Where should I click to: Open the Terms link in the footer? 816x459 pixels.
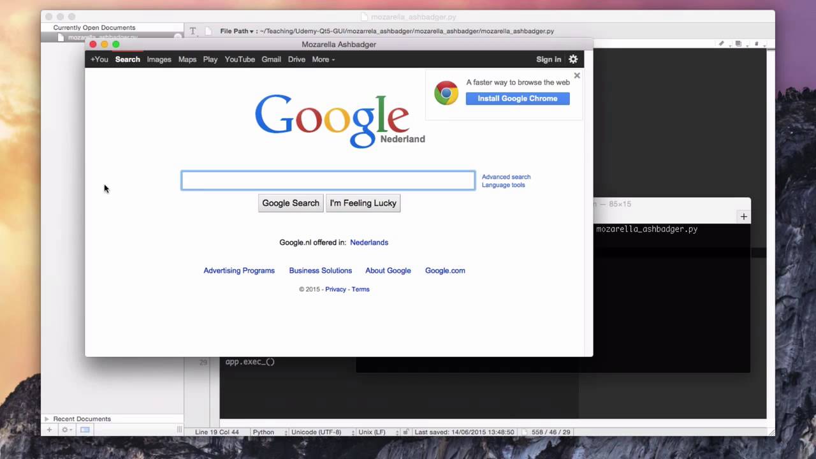(x=360, y=289)
